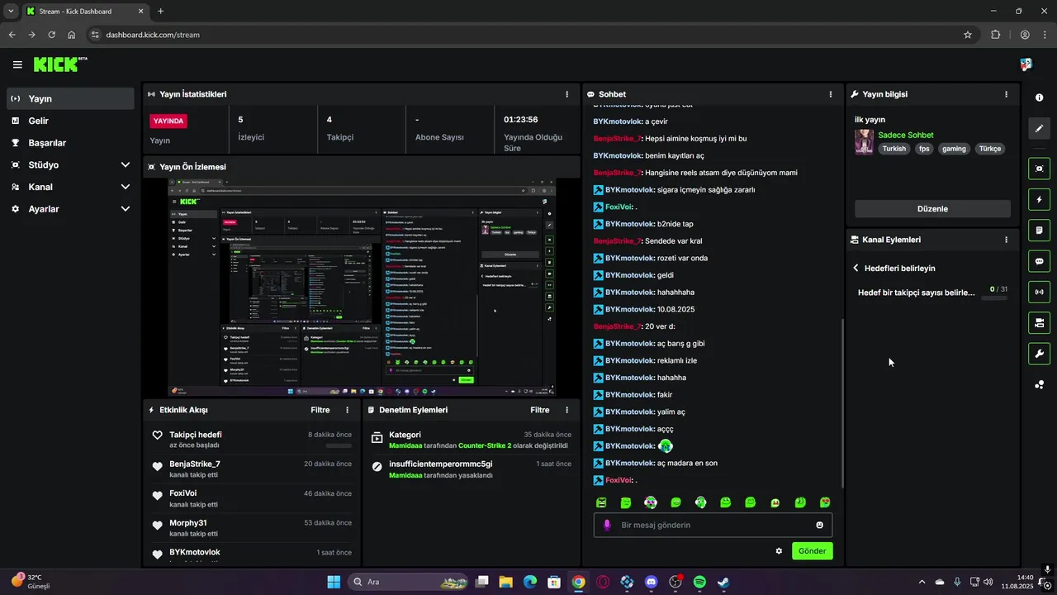Viewport: 1057px width, 595px height.
Task: Open chat settings gear beside Gönder
Action: [x=779, y=551]
